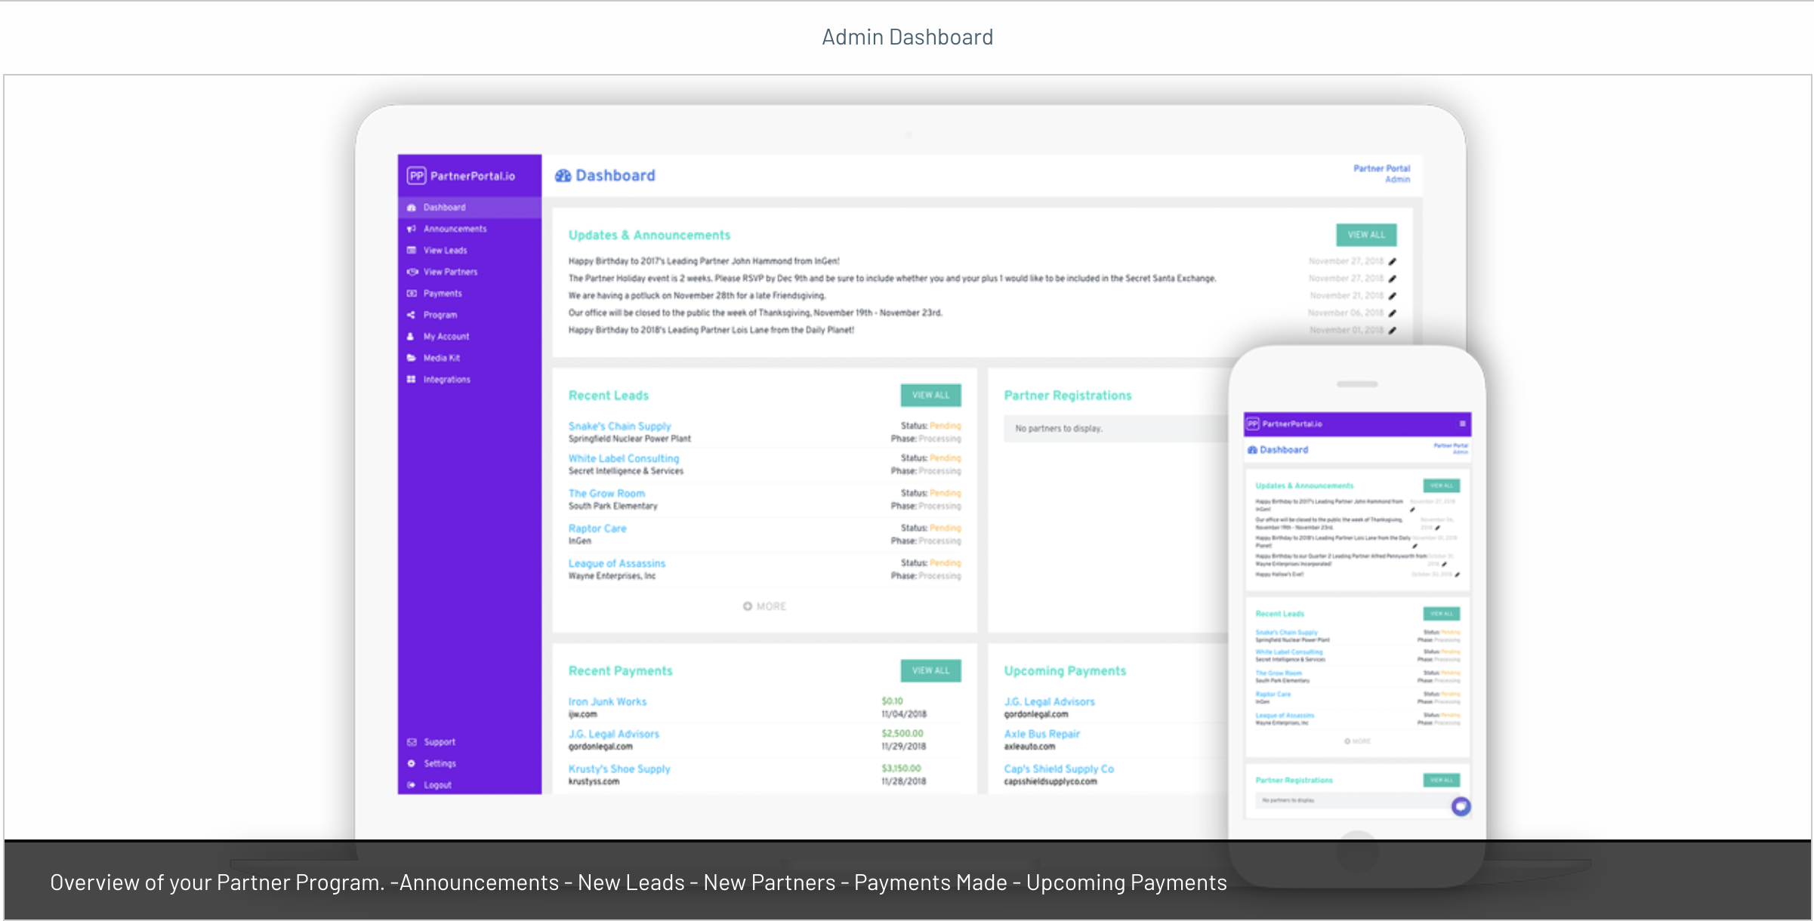Select the View Partners eye icon
This screenshot has height=921, width=1814.
[412, 272]
